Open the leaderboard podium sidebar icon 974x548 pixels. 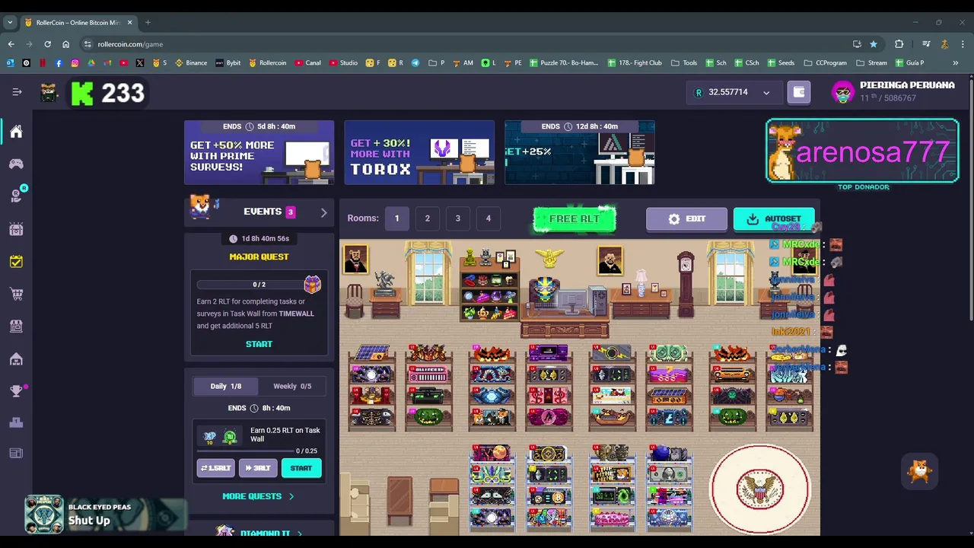point(16,422)
